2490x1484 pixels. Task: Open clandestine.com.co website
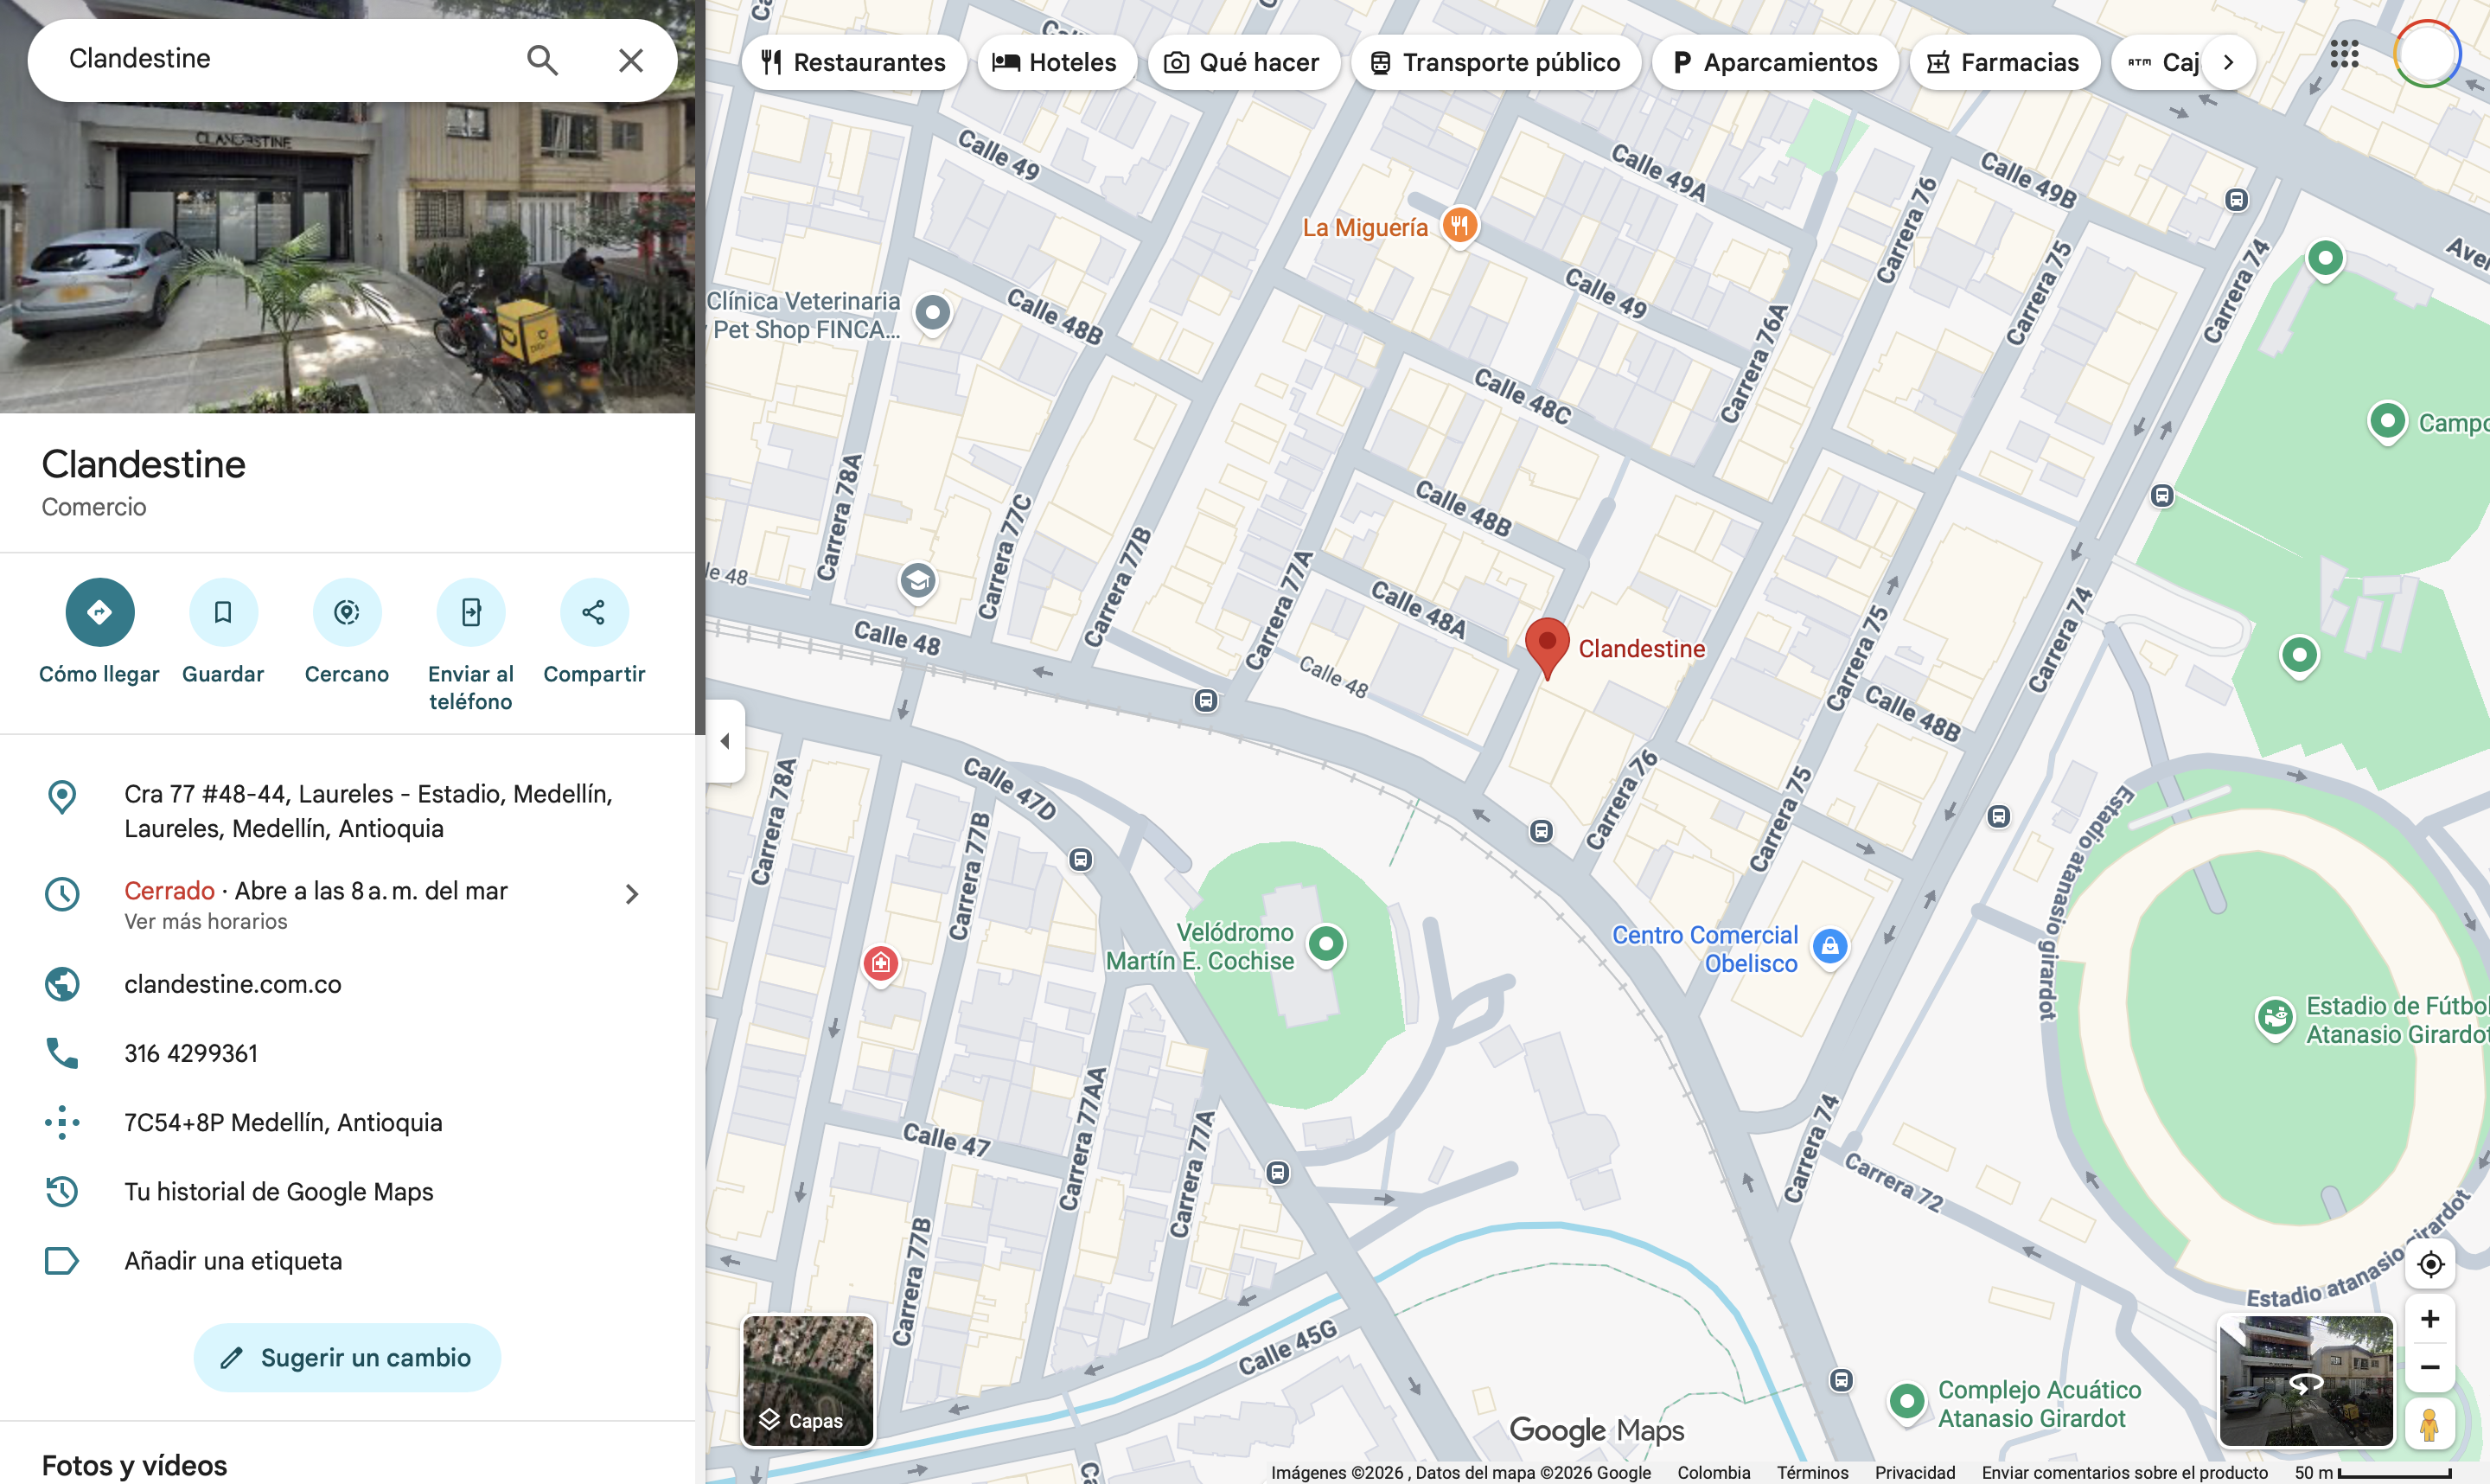(347, 984)
